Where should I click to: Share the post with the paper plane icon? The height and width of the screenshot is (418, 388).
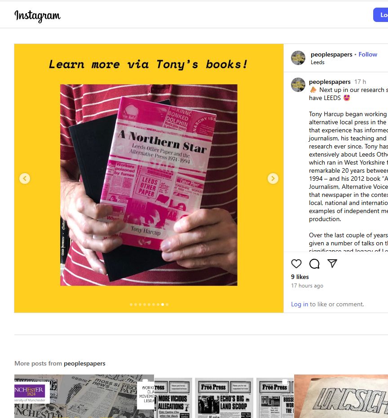pyautogui.click(x=332, y=263)
